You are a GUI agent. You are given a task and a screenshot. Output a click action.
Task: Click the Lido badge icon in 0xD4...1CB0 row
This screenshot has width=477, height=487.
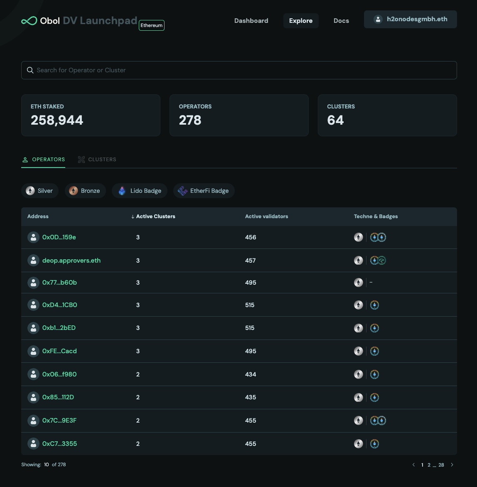[374, 305]
